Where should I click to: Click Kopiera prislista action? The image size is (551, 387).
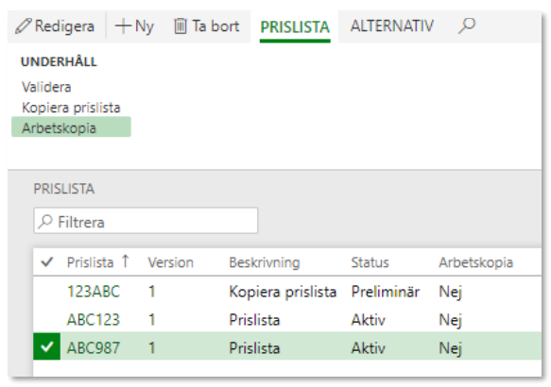pyautogui.click(x=71, y=108)
